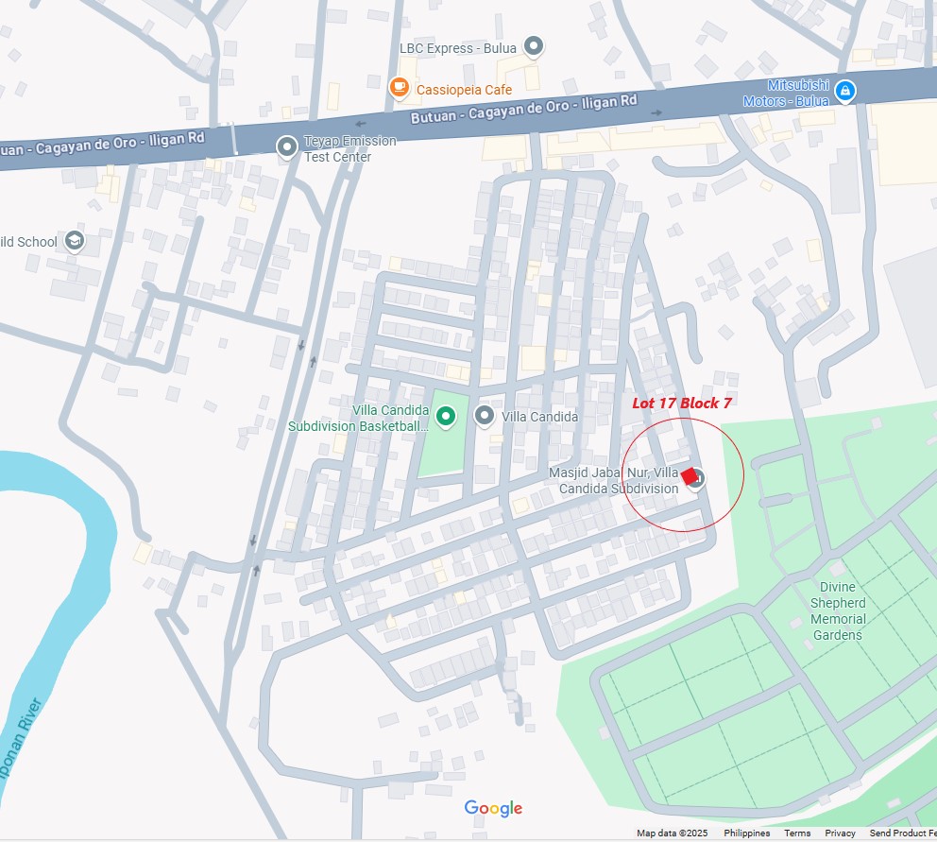Open the Privacy link

click(x=840, y=833)
